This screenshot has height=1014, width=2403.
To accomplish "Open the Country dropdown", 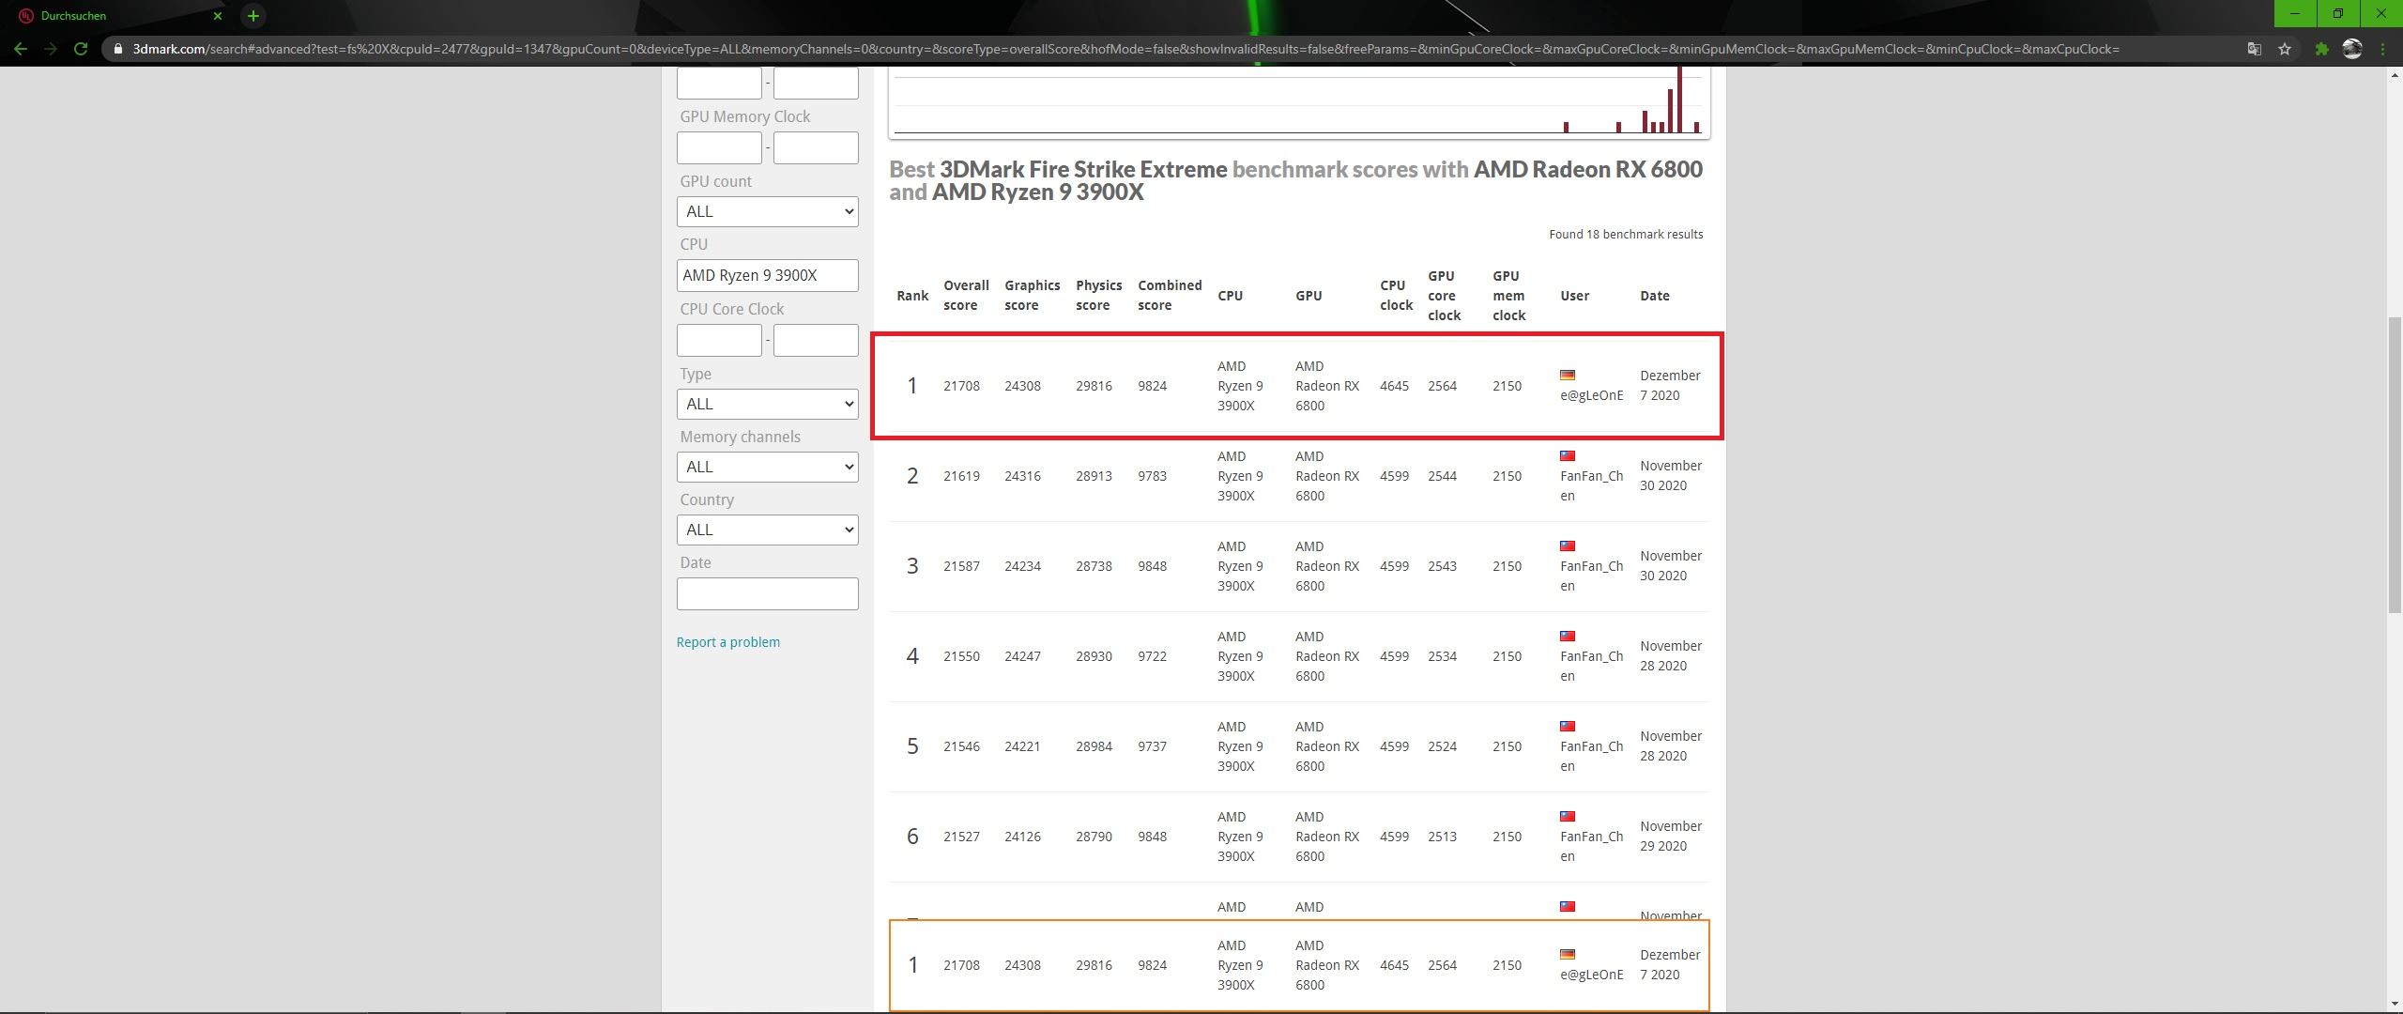I will [767, 530].
